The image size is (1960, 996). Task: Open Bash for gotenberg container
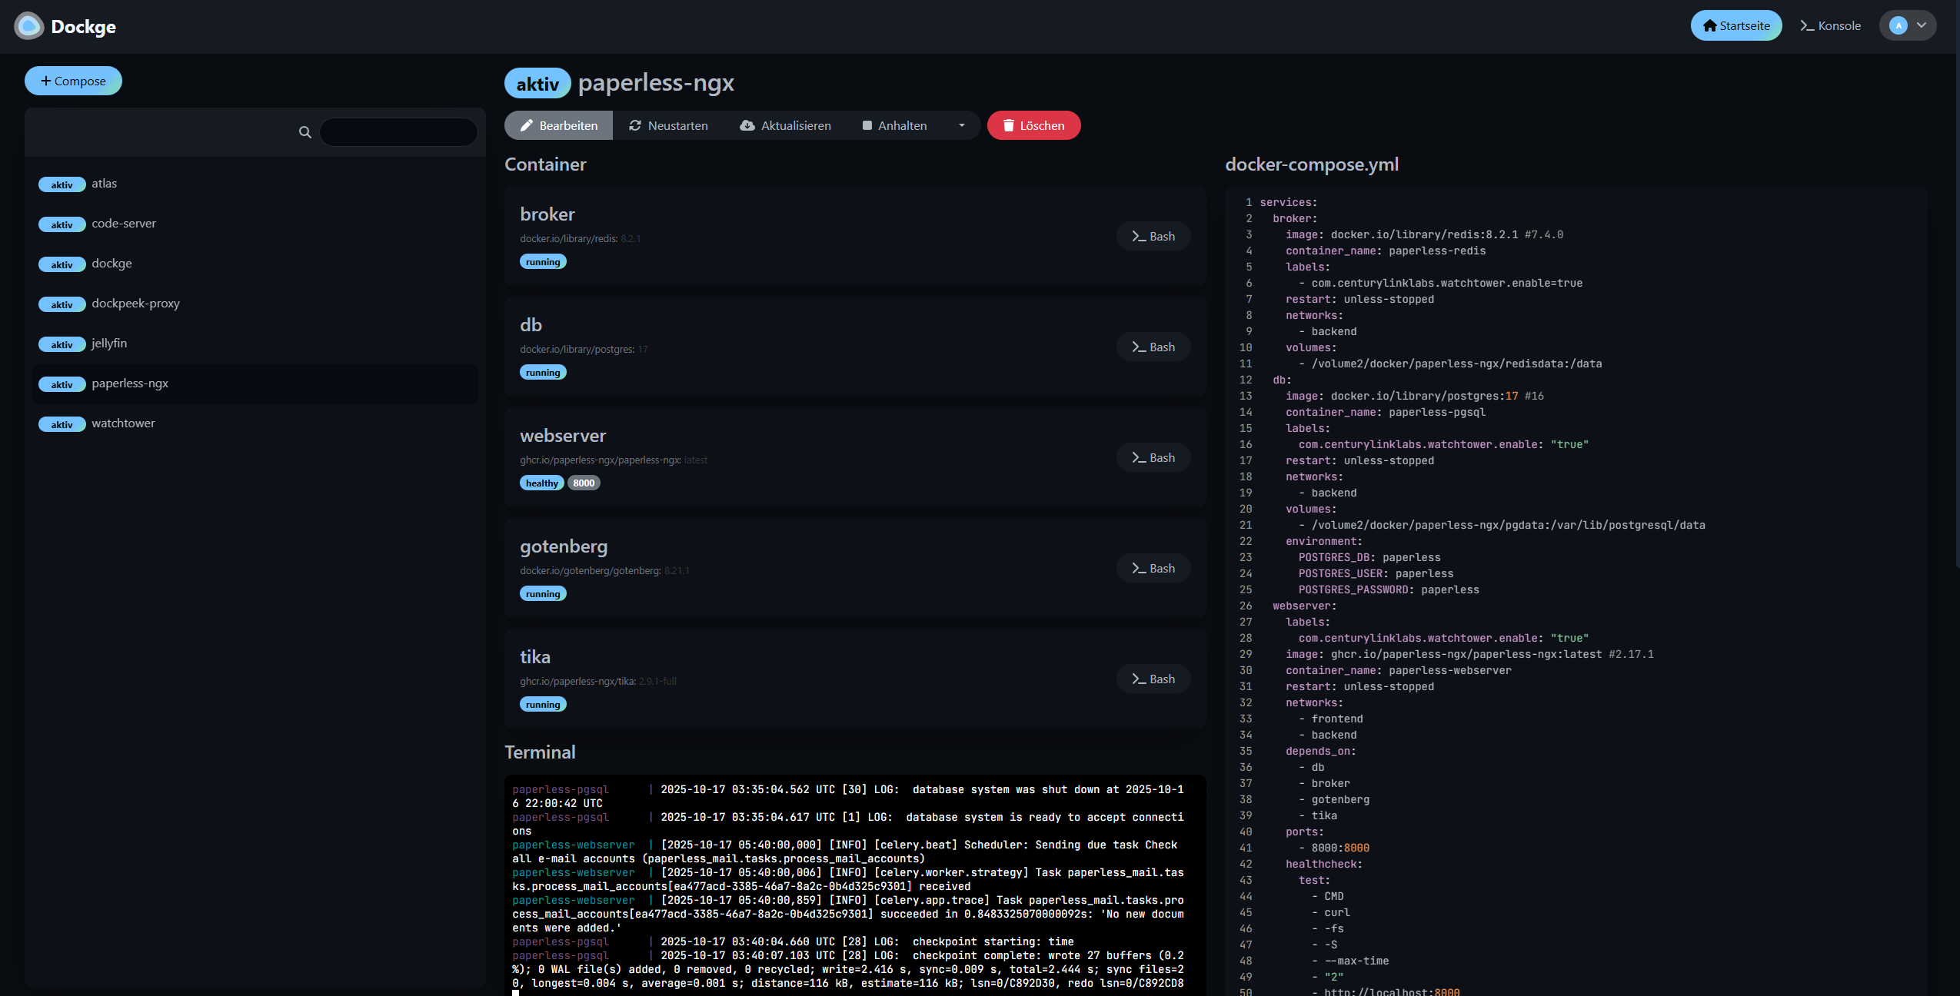[1153, 569]
